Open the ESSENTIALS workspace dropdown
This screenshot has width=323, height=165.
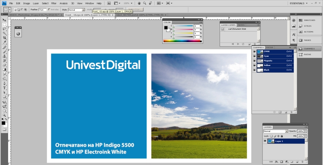click(298, 3)
